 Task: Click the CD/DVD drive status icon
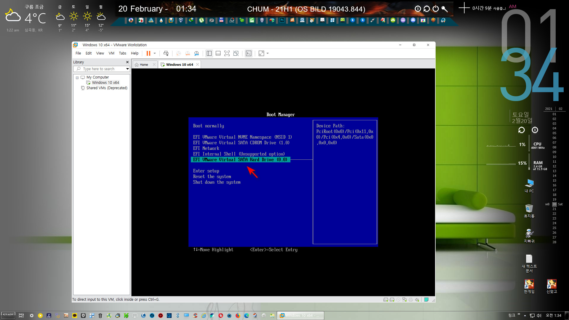pos(398,300)
